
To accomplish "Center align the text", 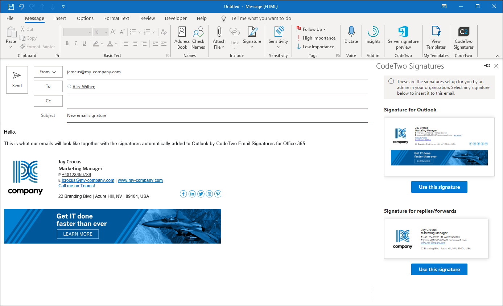I will pos(135,44).
